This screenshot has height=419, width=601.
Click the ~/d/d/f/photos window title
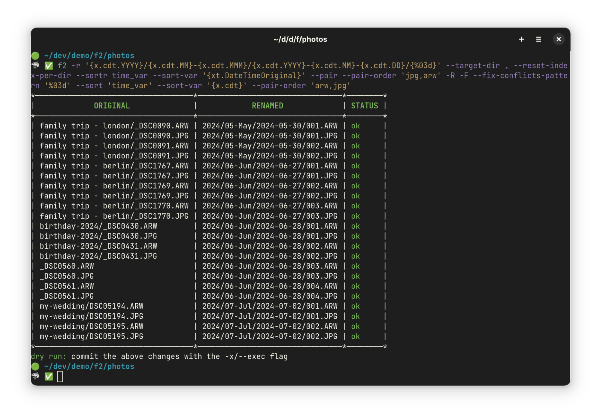pos(300,39)
